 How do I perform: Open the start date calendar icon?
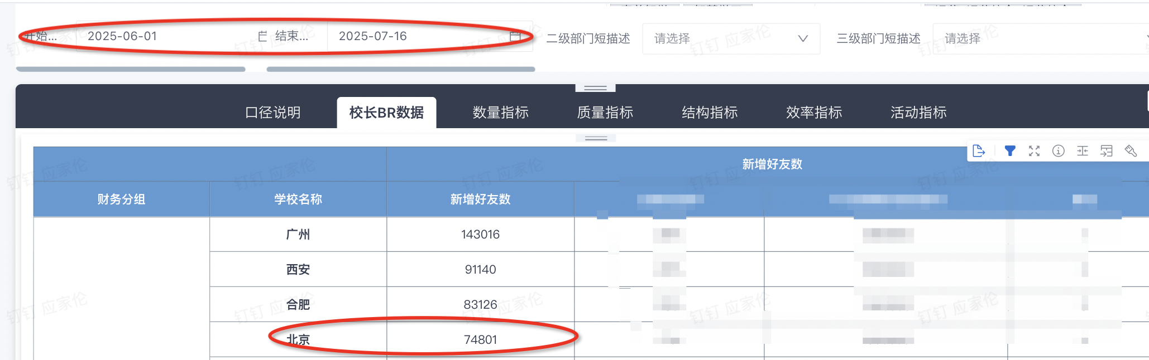click(262, 36)
